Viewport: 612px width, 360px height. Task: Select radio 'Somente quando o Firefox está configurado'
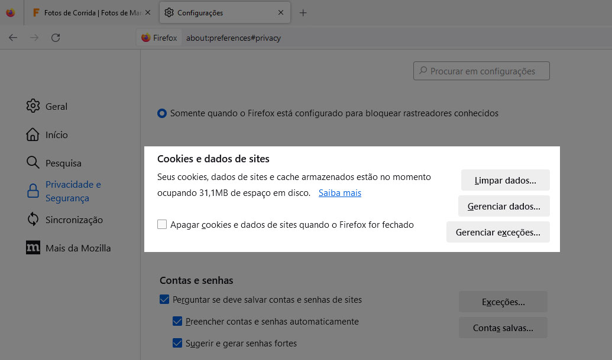pyautogui.click(x=161, y=113)
